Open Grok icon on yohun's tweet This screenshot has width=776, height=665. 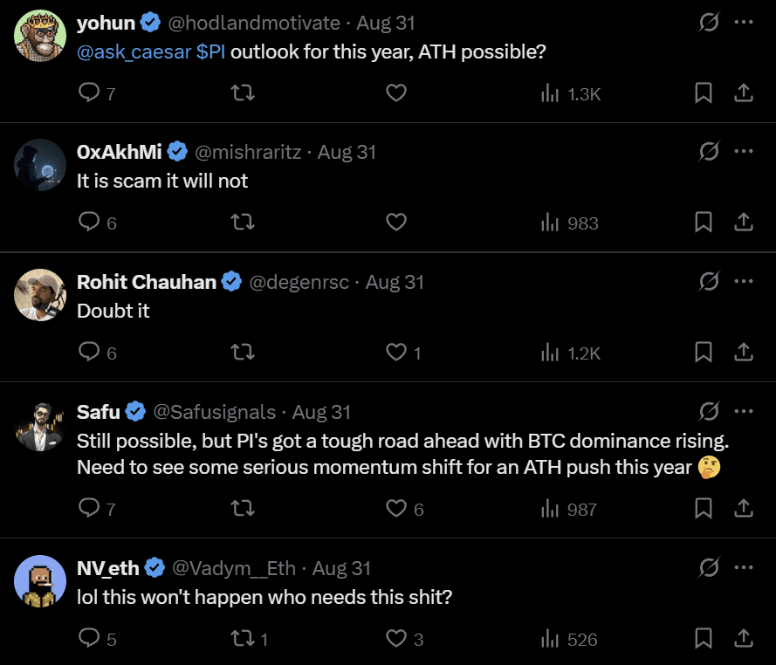pyautogui.click(x=709, y=22)
